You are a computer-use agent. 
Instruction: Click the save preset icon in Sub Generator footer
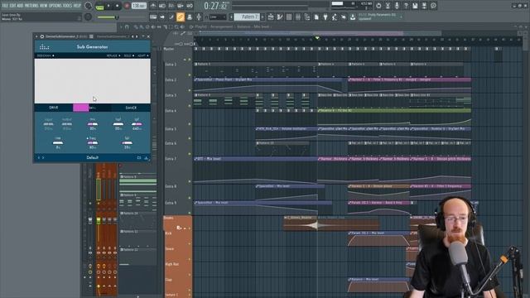(x=146, y=158)
